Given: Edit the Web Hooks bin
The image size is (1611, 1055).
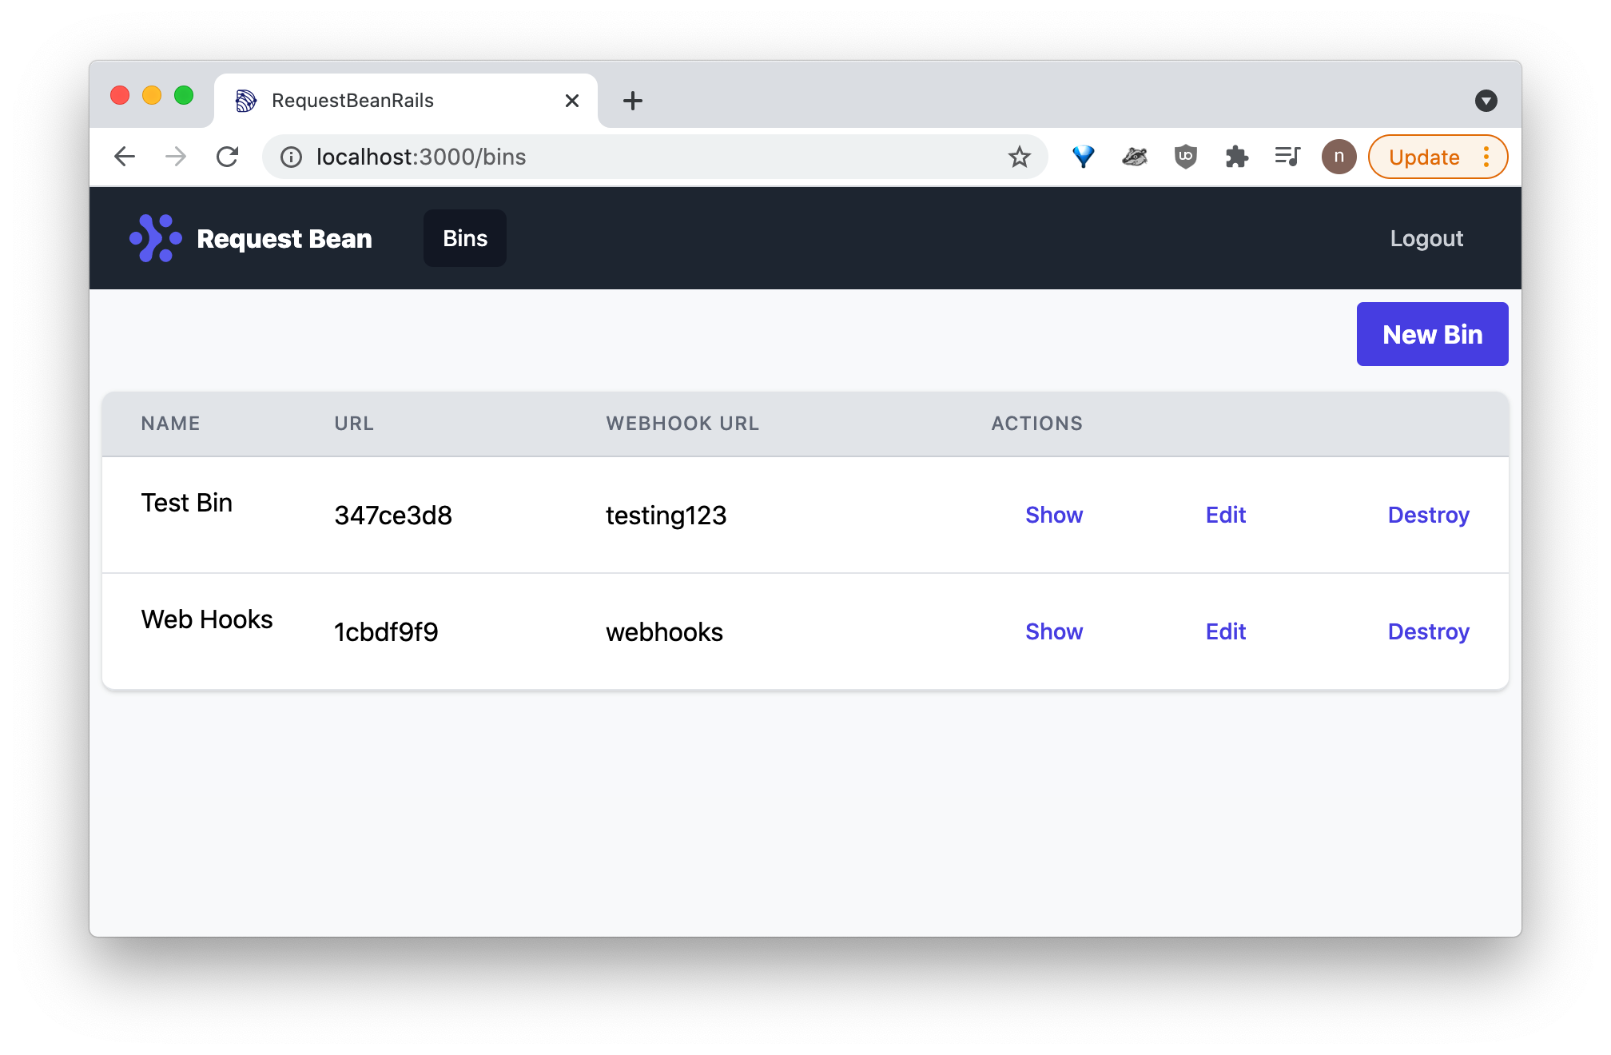Looking at the screenshot, I should (1225, 631).
